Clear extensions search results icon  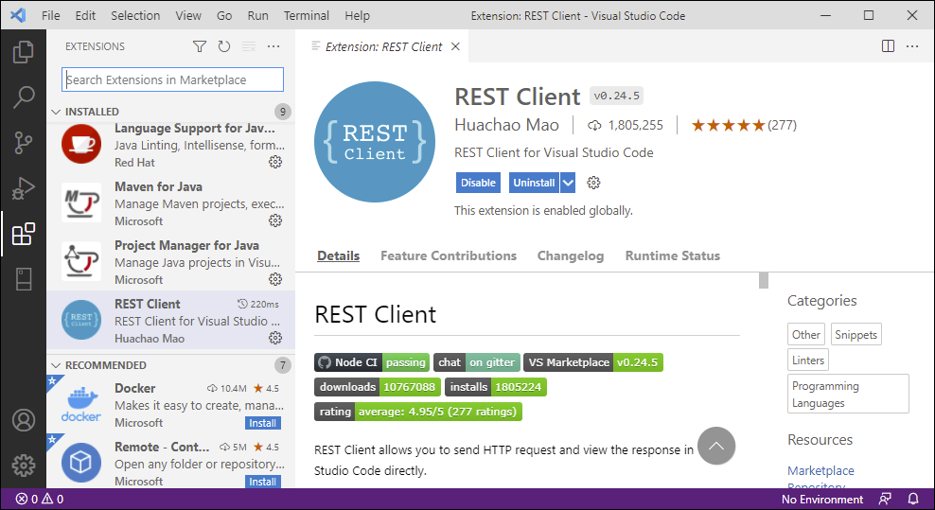(x=249, y=46)
